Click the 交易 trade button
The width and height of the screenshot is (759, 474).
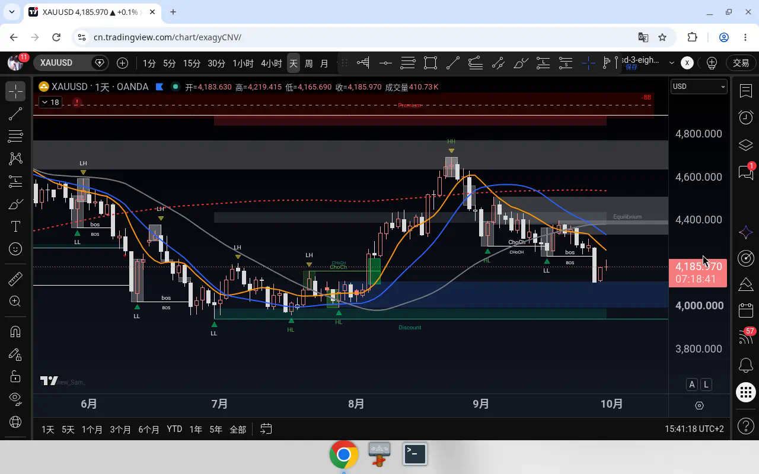click(741, 63)
